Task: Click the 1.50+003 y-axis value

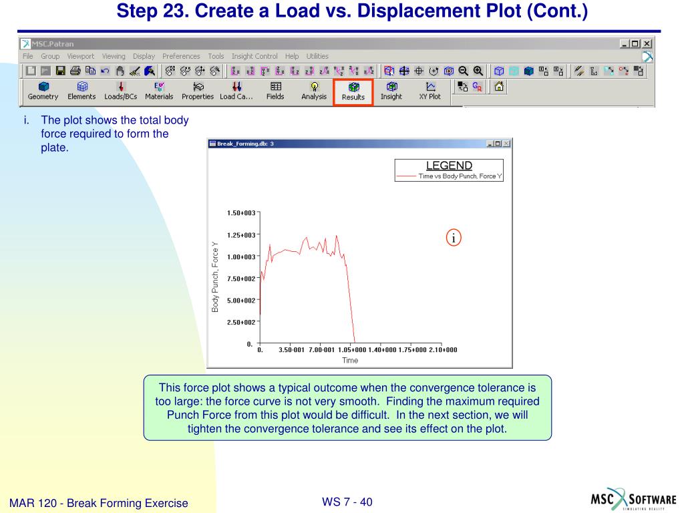Action: tap(240, 213)
